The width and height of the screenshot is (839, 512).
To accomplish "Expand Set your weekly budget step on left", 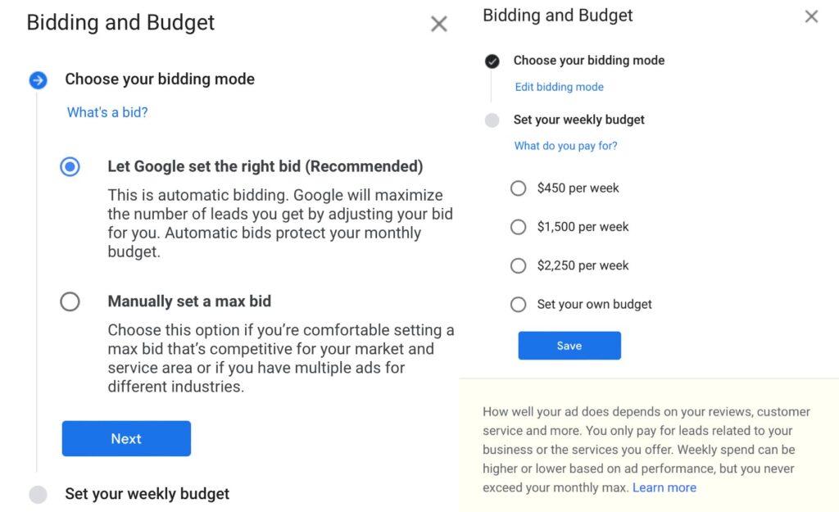I will [x=147, y=493].
